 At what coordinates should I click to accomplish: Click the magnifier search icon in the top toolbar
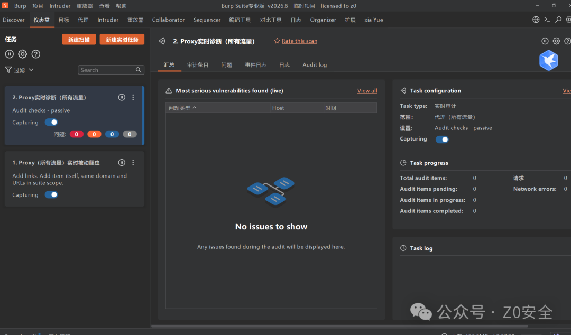pos(558,20)
